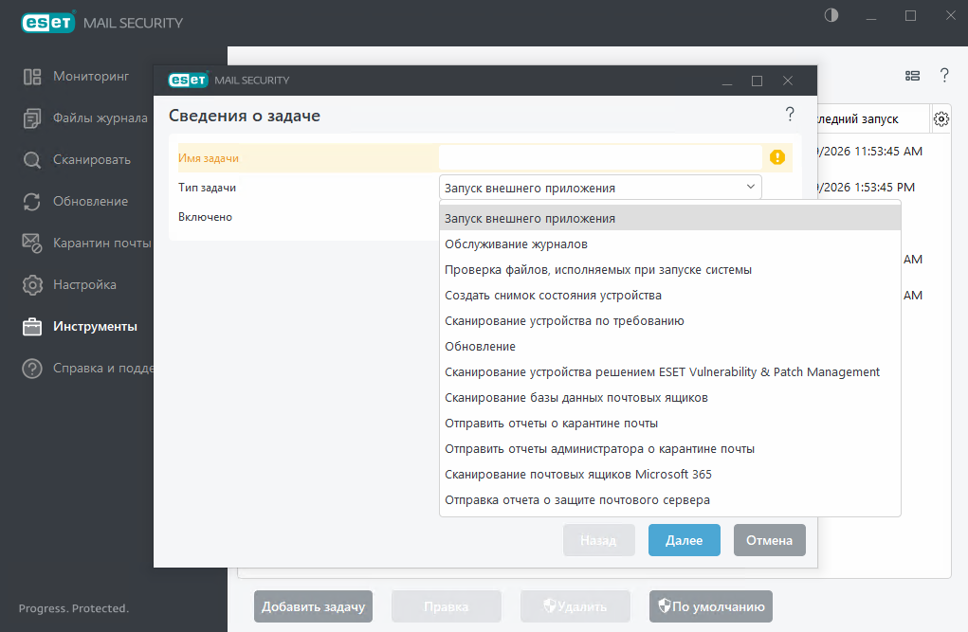Open Карантин почты envelope icon
The height and width of the screenshot is (632, 968).
coord(32,244)
